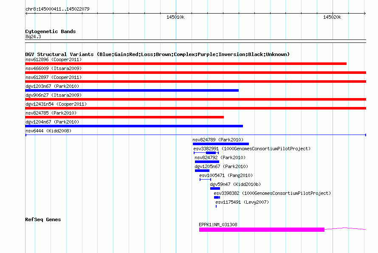Viewport: 378px width, 253px height.
Task: Select the dgv59n47 (Kidd2010b) blue bar
Action: (215, 188)
